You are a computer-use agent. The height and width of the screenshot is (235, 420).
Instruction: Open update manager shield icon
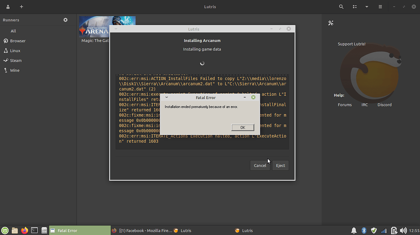point(374,231)
